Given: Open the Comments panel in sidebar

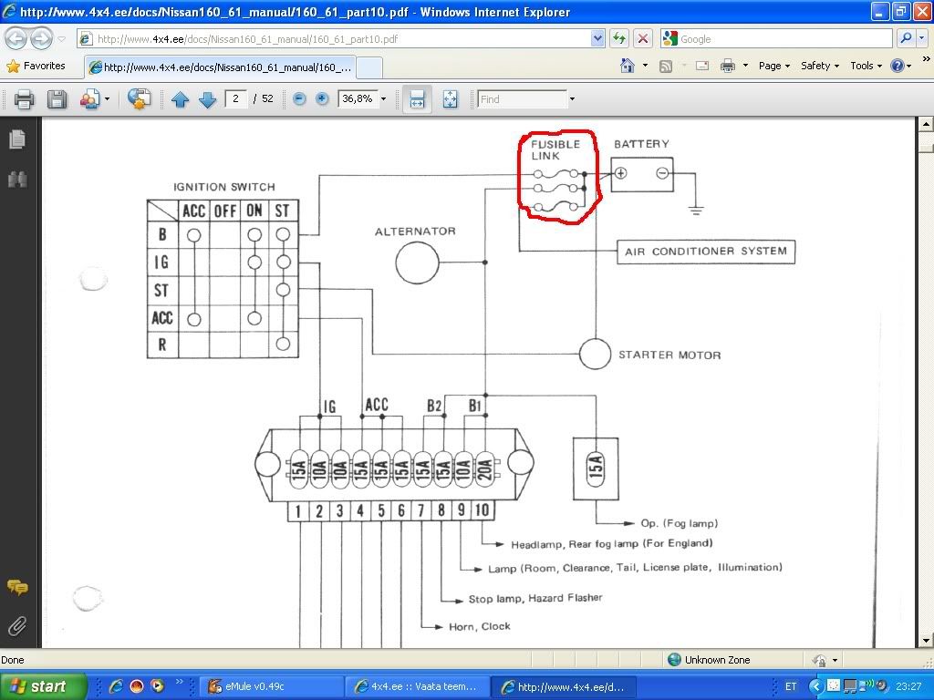Looking at the screenshot, I should [x=16, y=588].
